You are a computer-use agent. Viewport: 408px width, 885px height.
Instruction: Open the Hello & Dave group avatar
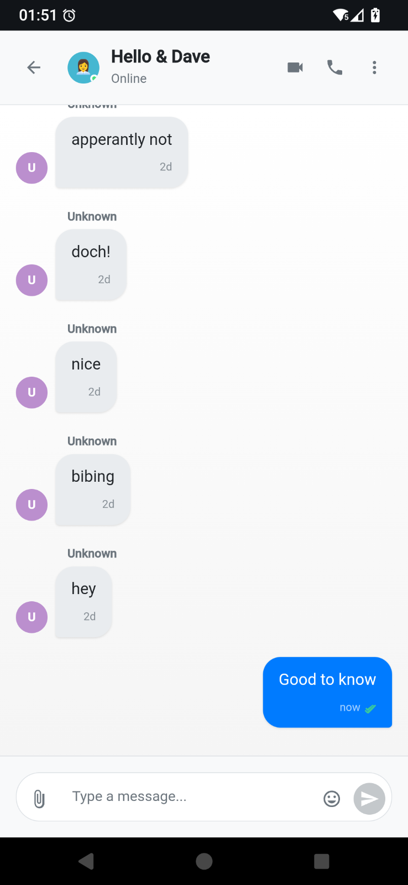click(x=83, y=67)
